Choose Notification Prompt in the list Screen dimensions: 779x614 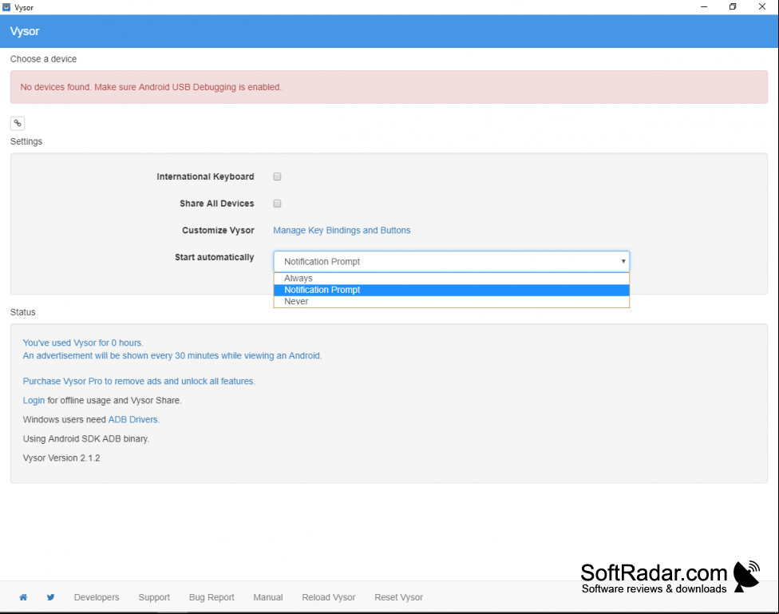[451, 290]
